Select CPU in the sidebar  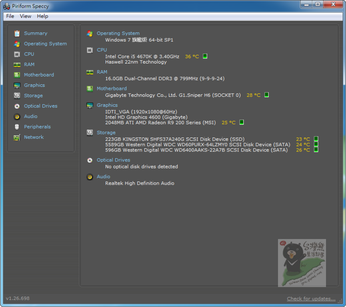[29, 54]
